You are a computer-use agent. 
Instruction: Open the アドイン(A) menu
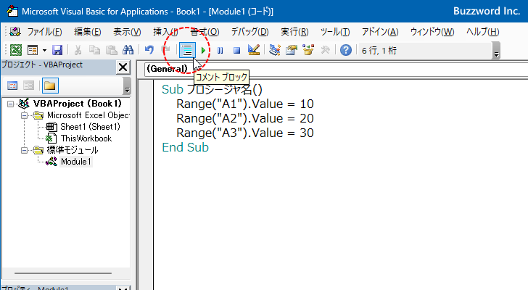(380, 32)
